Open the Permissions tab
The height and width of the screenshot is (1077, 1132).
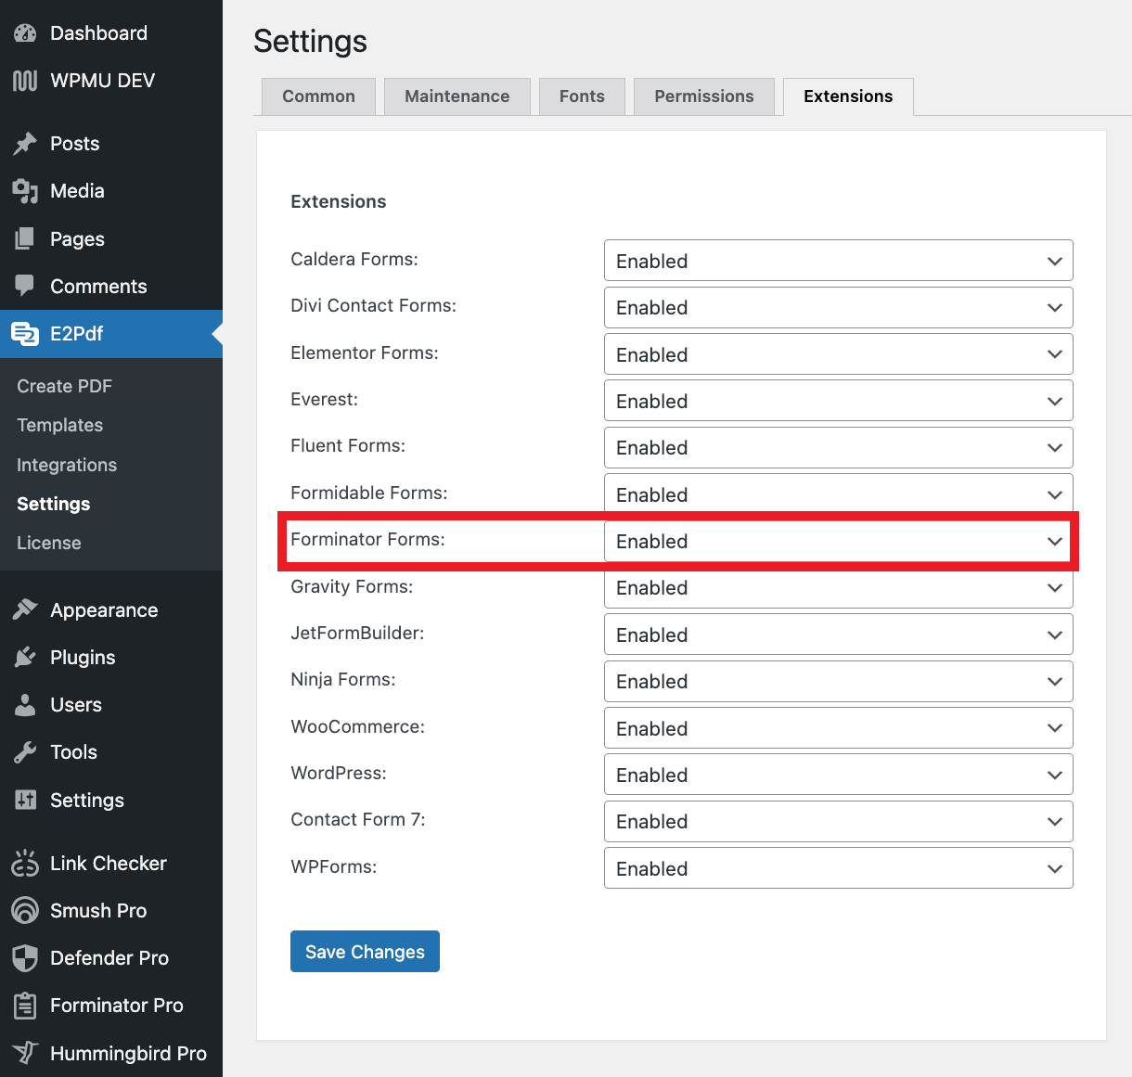point(704,96)
